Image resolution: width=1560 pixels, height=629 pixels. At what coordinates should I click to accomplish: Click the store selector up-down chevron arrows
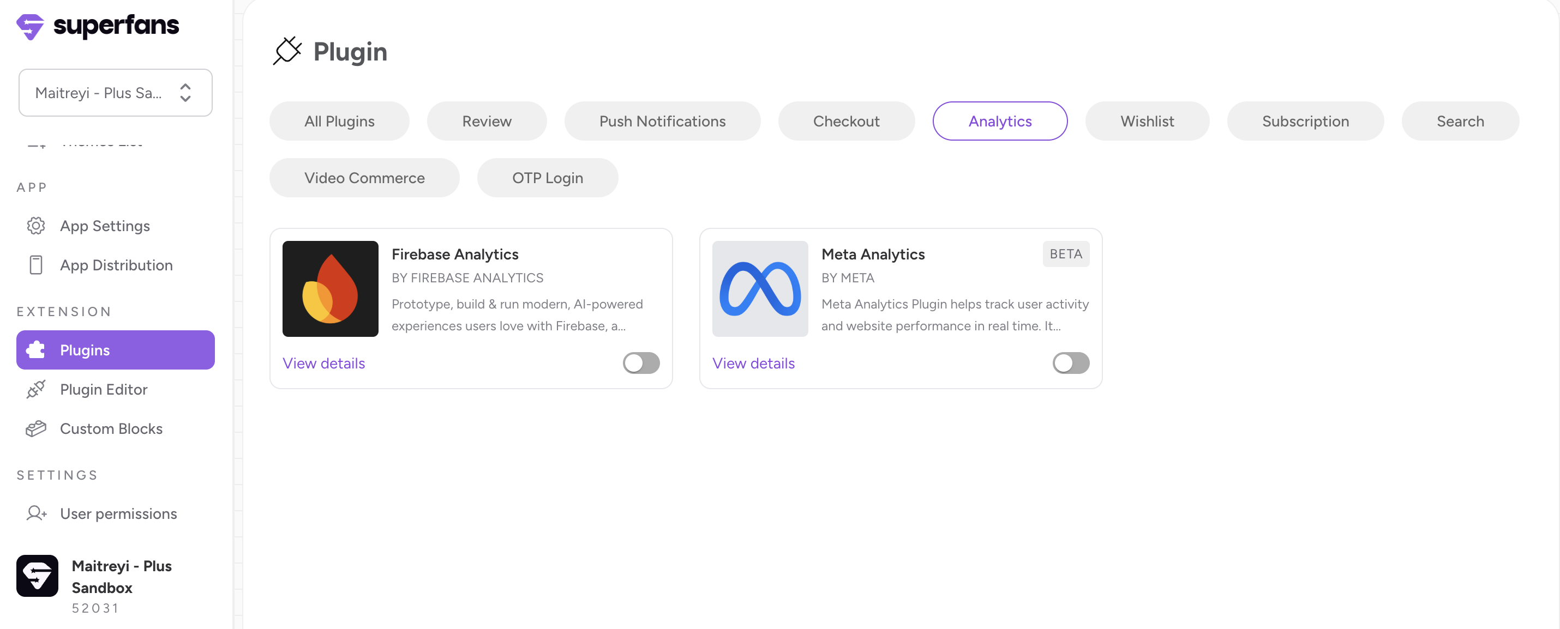pyautogui.click(x=185, y=93)
